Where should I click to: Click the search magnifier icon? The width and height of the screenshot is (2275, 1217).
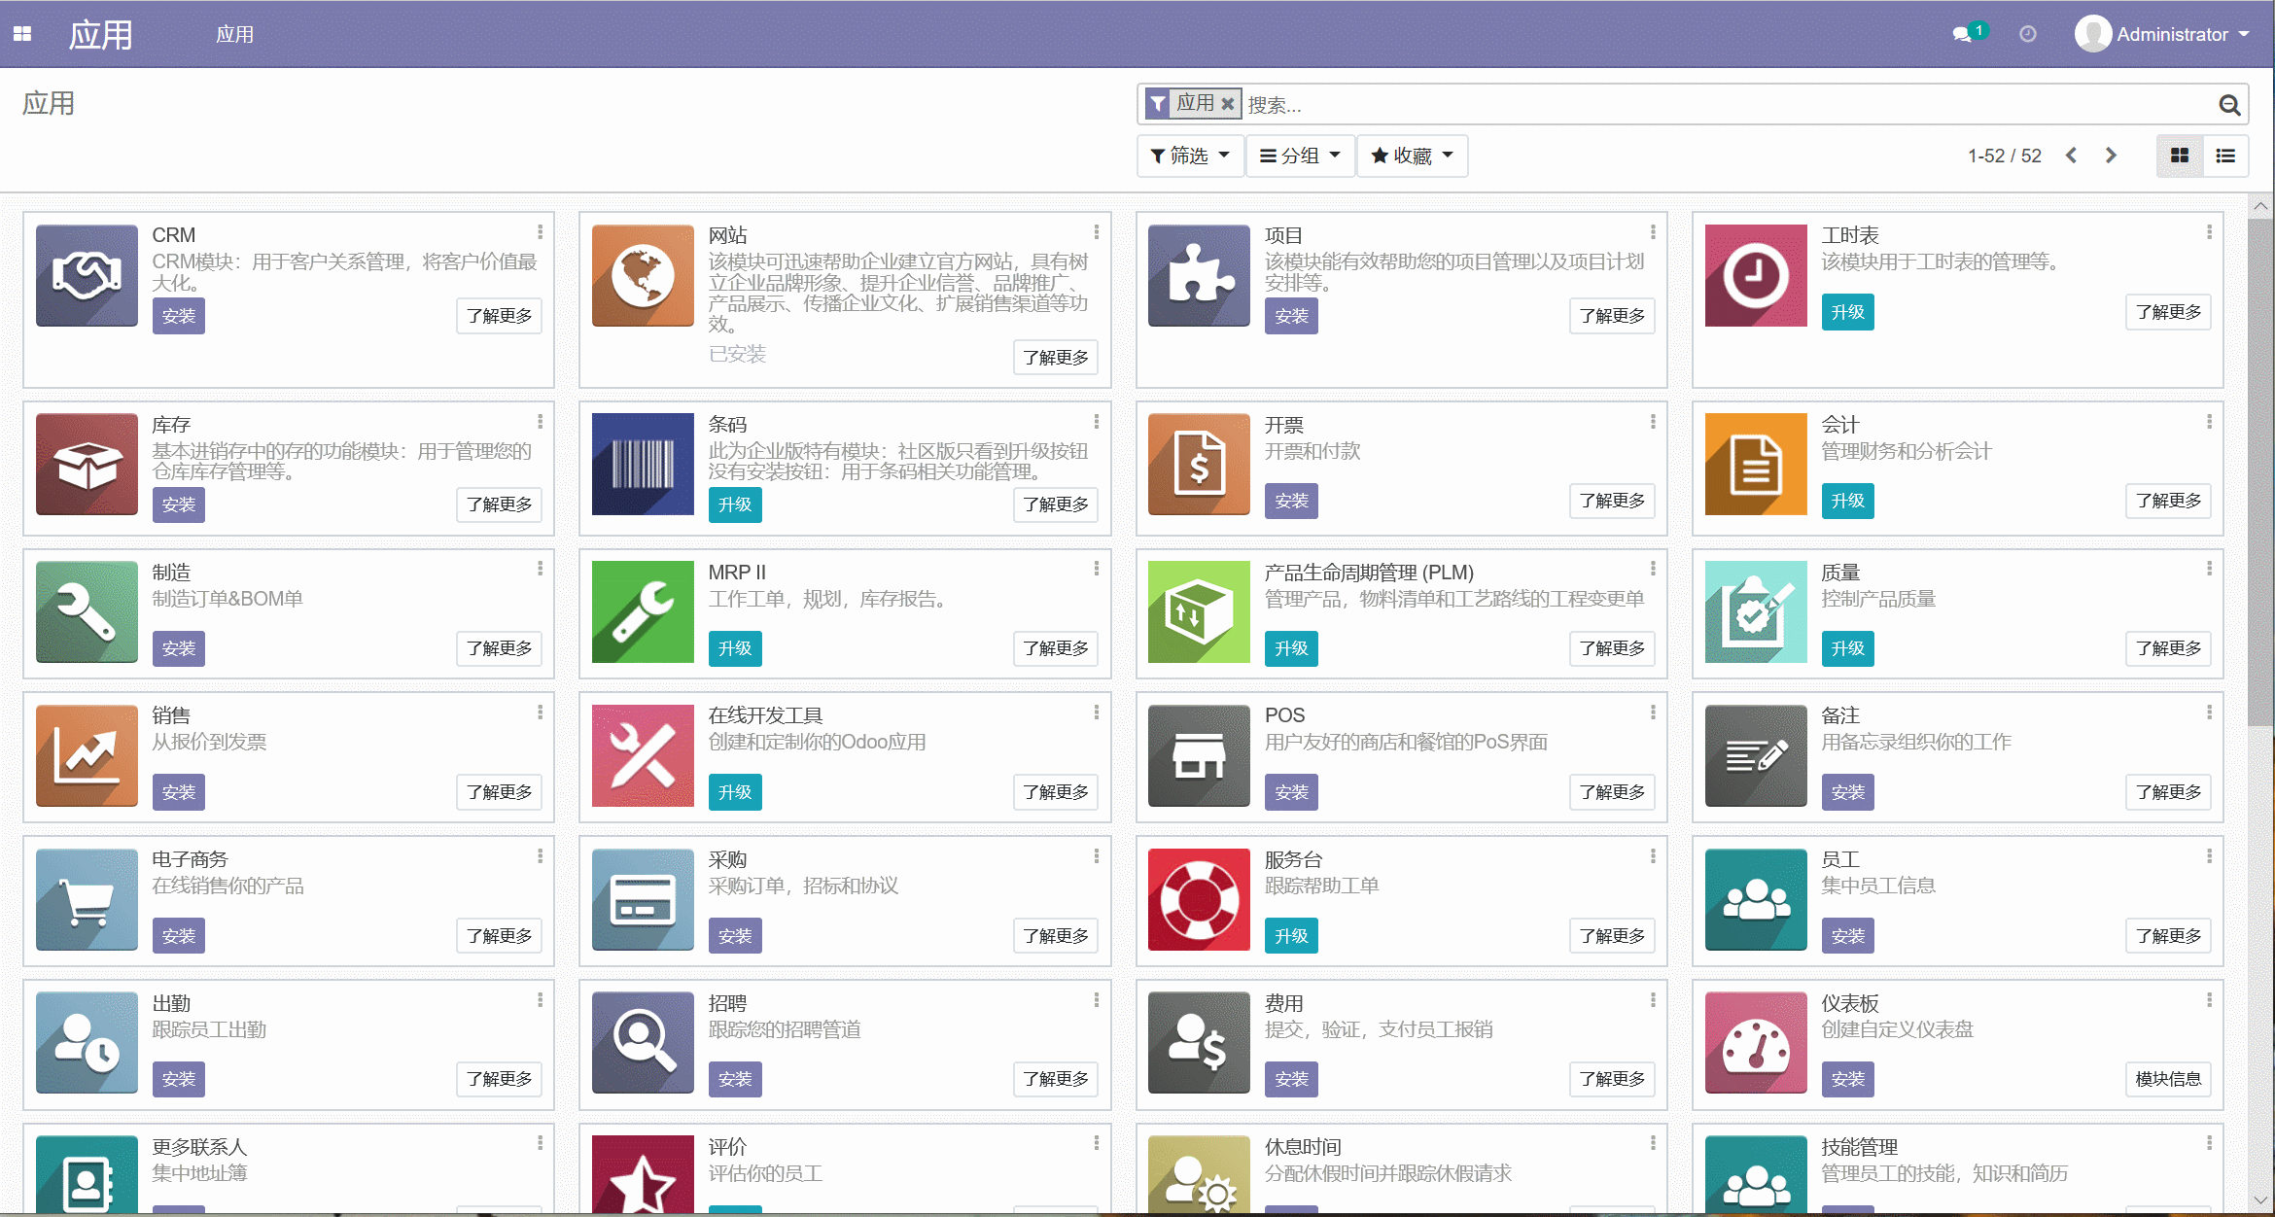click(x=2229, y=105)
